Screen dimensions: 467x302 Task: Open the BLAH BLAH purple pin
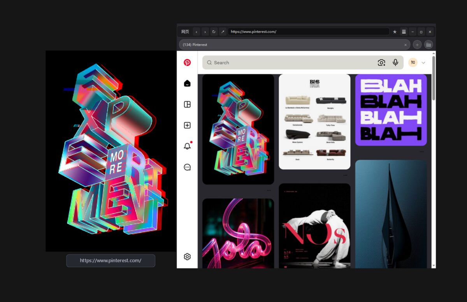[x=391, y=110]
